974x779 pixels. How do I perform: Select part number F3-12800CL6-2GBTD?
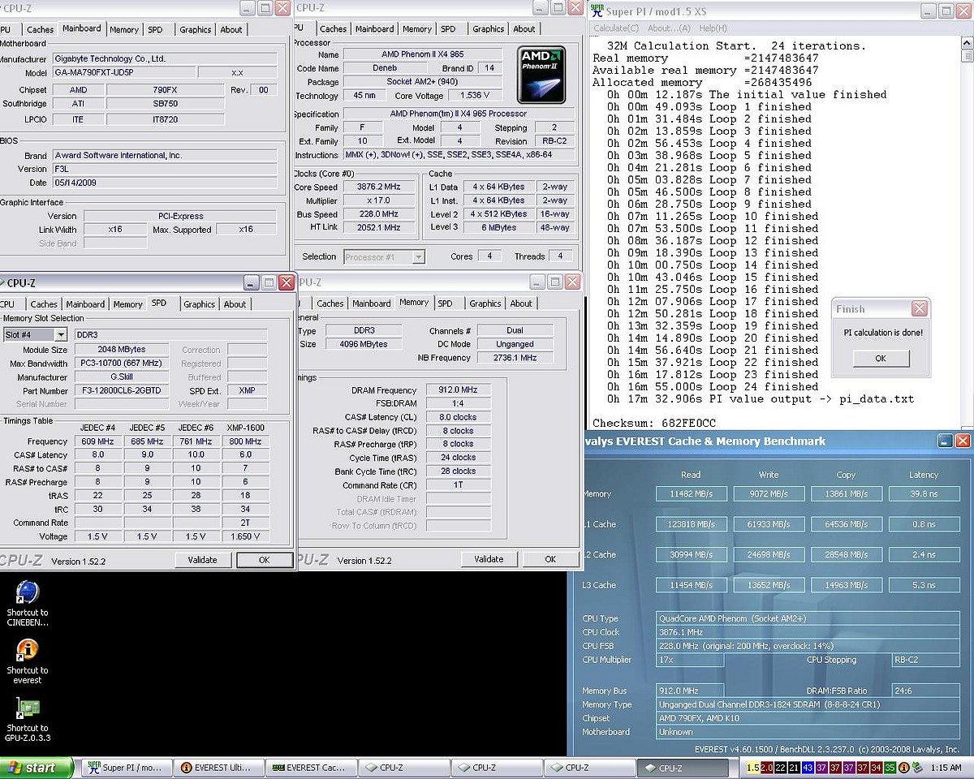pyautogui.click(x=122, y=391)
